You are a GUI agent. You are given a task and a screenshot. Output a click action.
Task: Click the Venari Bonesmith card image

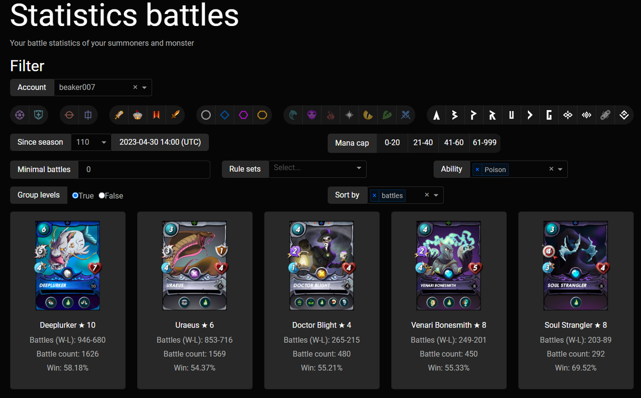tap(449, 265)
